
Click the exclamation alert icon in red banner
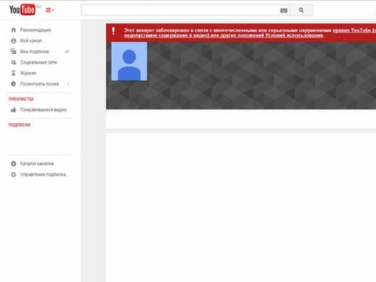click(x=113, y=31)
